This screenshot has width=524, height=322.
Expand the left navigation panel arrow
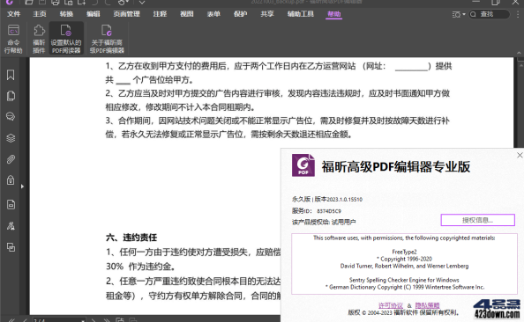point(22,187)
